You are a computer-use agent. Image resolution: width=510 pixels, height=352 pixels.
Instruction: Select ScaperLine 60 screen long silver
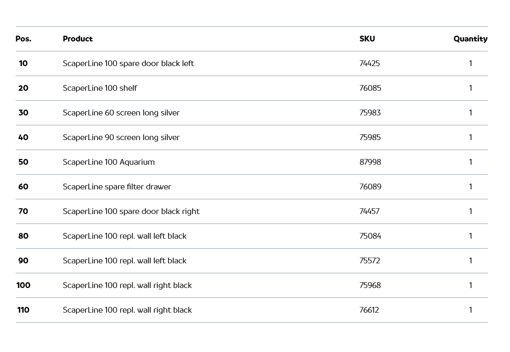(121, 113)
